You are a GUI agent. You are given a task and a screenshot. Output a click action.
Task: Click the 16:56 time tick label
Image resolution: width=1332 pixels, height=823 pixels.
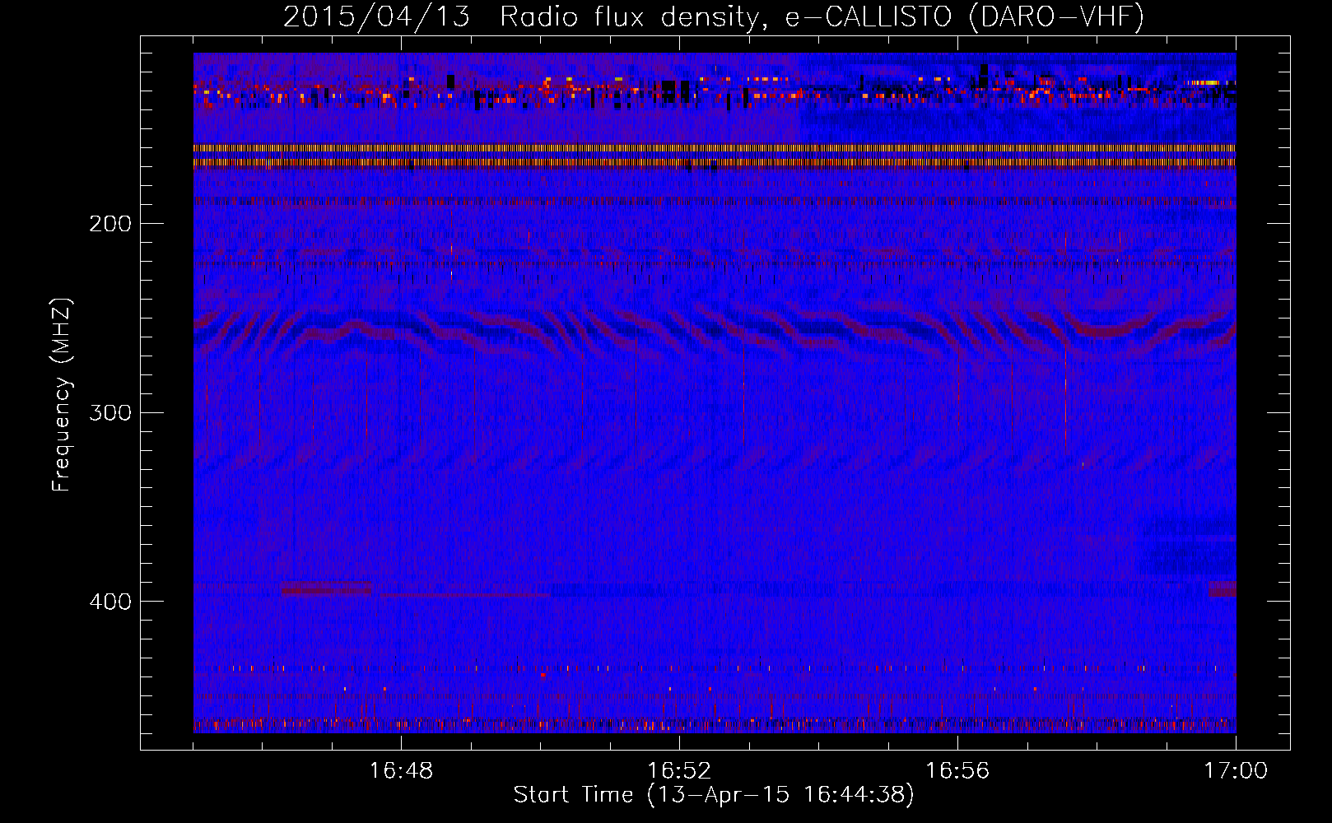[x=957, y=771]
